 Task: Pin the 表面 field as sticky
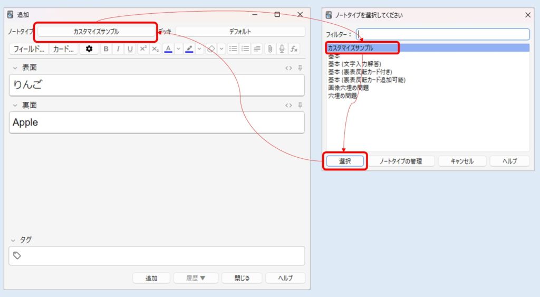point(300,68)
